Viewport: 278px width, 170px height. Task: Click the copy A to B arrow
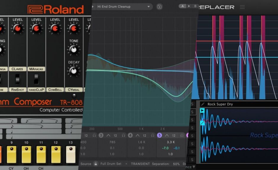click(189, 6)
